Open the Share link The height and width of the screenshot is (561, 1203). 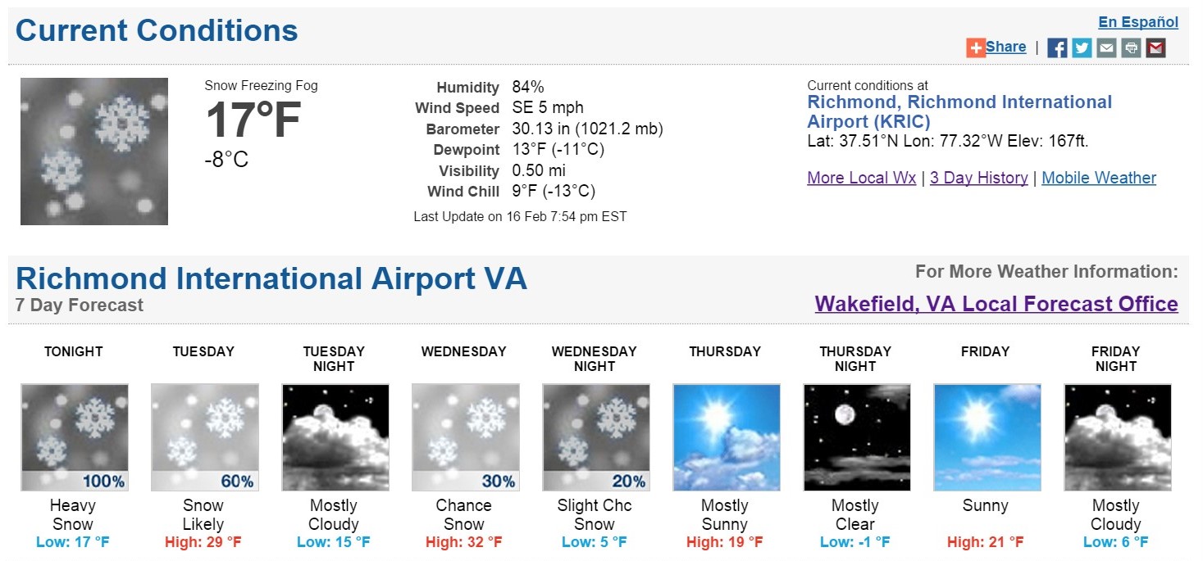click(x=1005, y=47)
